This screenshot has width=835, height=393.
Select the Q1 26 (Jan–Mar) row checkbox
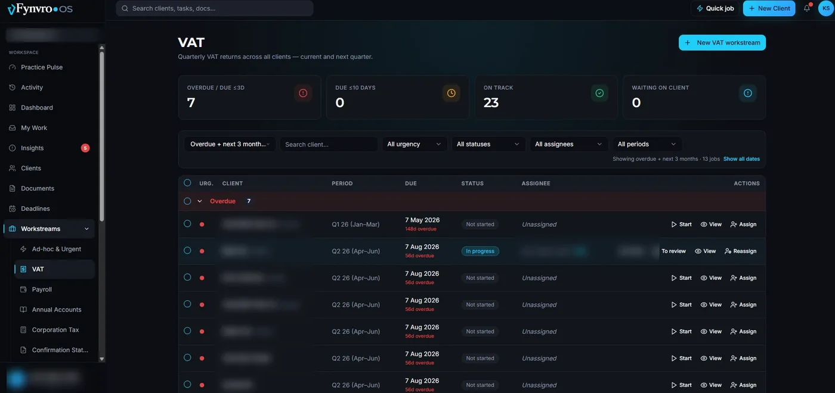187,224
